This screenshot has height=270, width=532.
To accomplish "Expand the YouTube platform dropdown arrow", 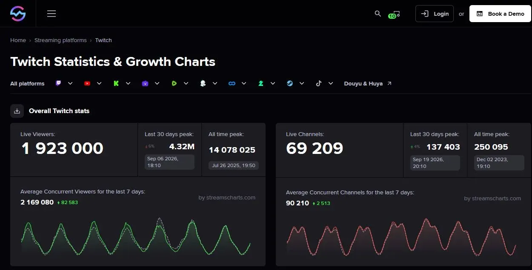I will pos(99,83).
